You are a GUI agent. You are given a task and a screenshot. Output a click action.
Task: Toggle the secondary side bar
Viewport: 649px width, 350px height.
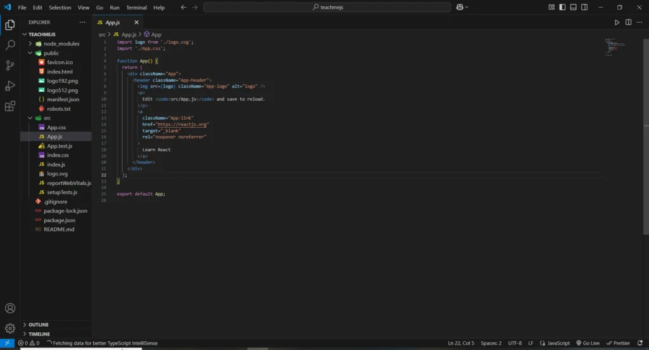584,7
